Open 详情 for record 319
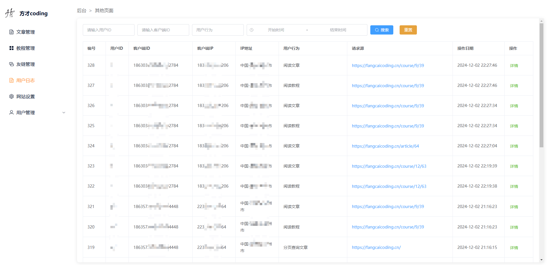The height and width of the screenshot is (265, 552). pos(514,248)
